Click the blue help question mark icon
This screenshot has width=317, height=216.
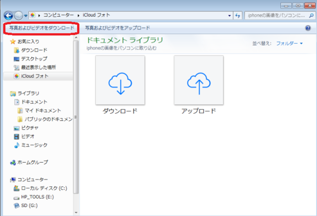click(308, 28)
